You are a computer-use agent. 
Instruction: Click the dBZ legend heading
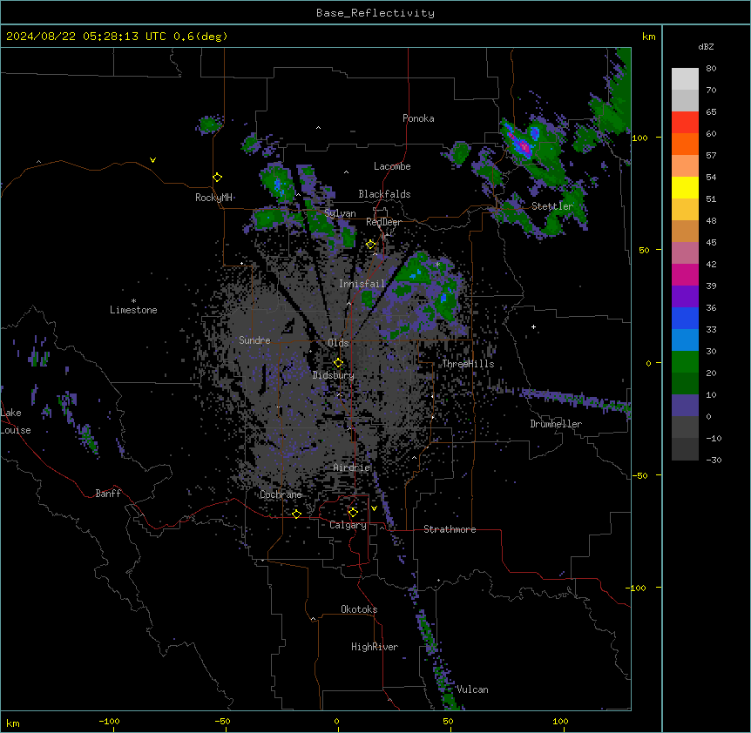pyautogui.click(x=706, y=47)
